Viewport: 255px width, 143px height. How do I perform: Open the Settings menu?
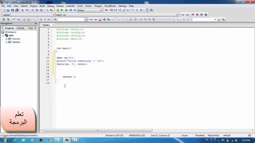point(122,6)
